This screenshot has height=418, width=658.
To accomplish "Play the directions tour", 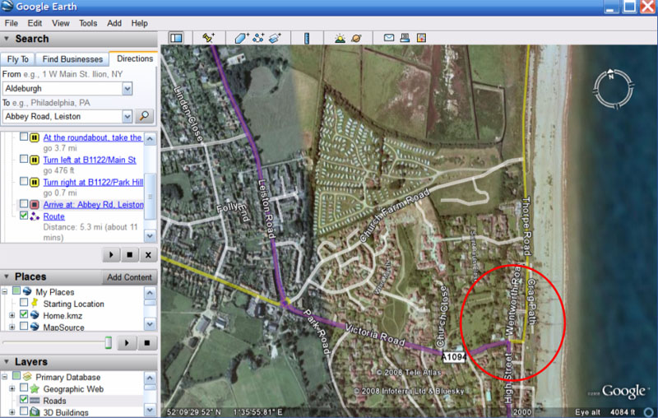I will [111, 254].
